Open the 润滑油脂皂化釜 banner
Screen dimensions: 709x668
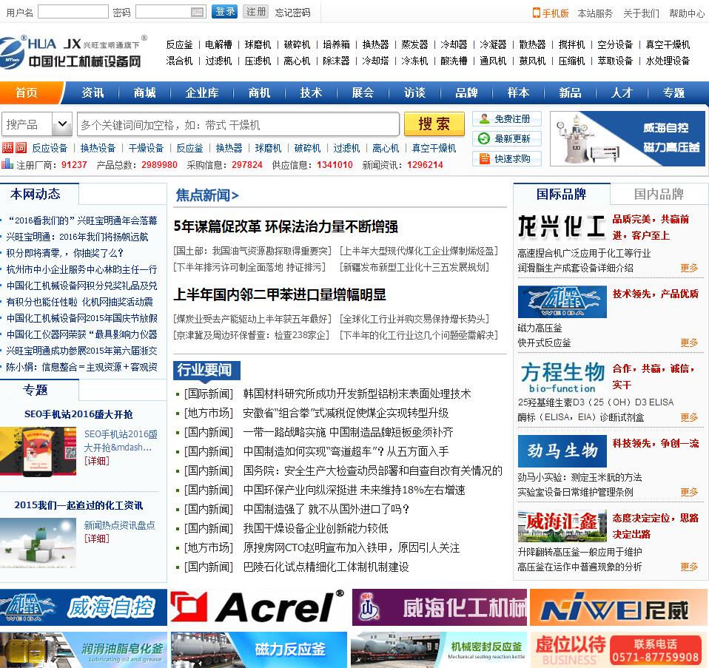(x=83, y=650)
